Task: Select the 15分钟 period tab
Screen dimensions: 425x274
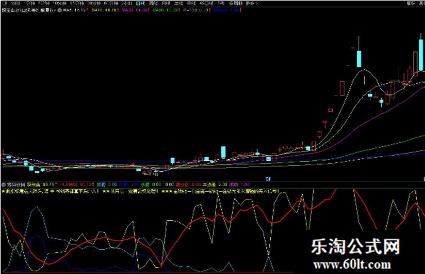Action: [77, 3]
